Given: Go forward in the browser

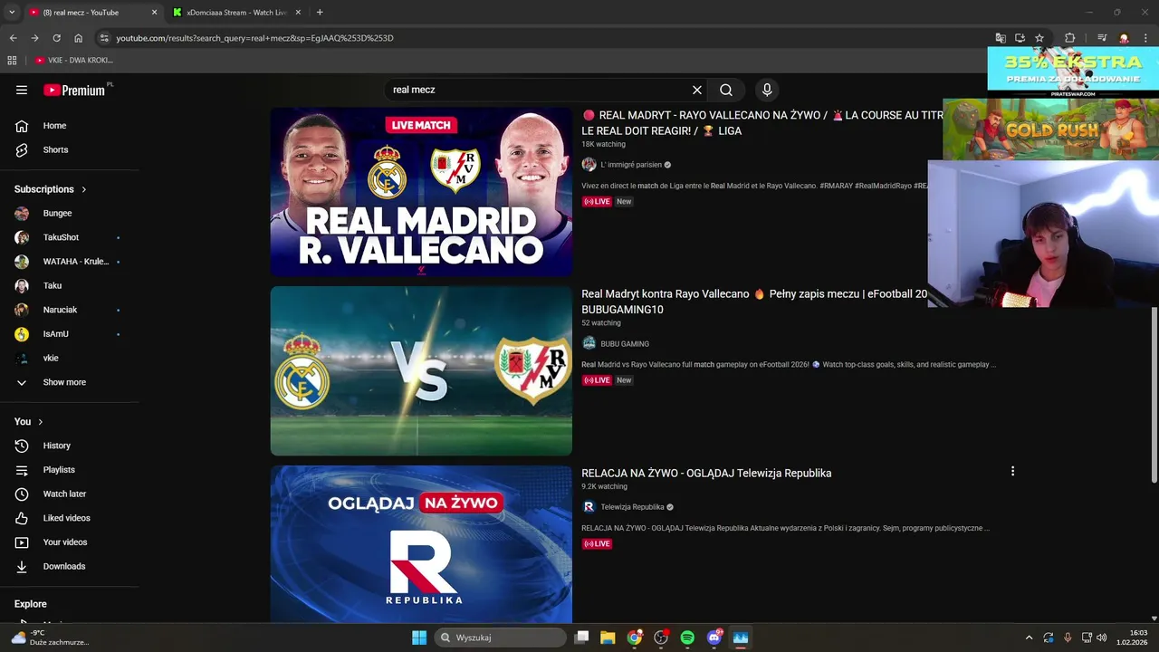Looking at the screenshot, I should [34, 38].
